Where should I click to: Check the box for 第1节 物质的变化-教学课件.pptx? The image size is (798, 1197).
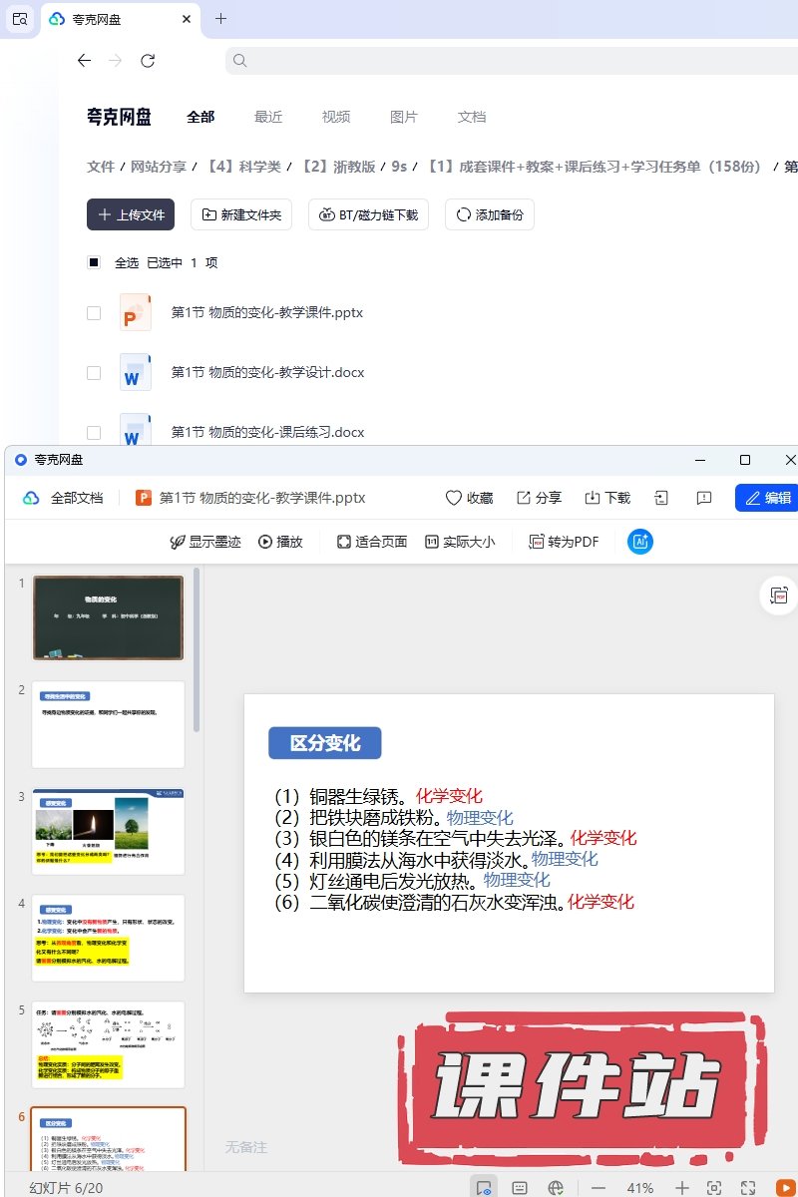[x=94, y=313]
